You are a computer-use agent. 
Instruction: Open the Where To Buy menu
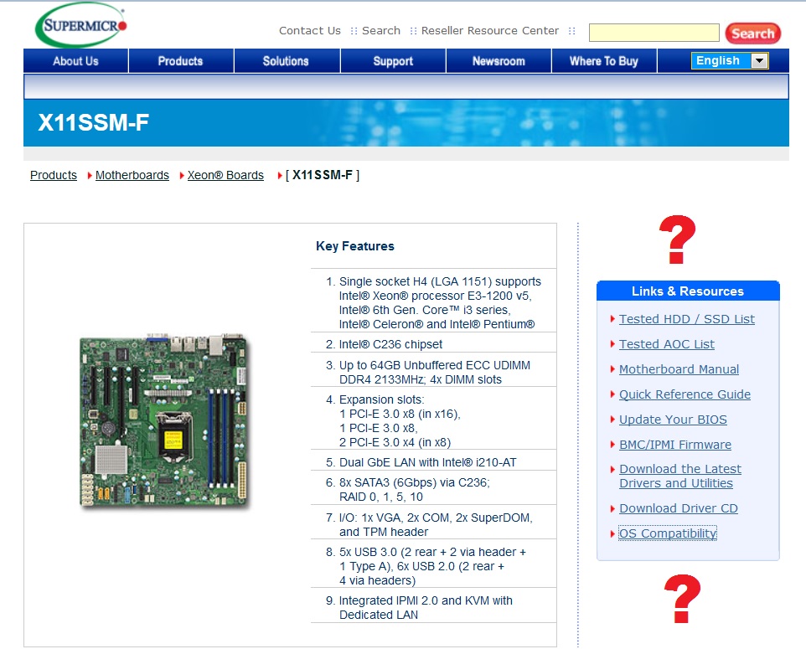pos(603,61)
